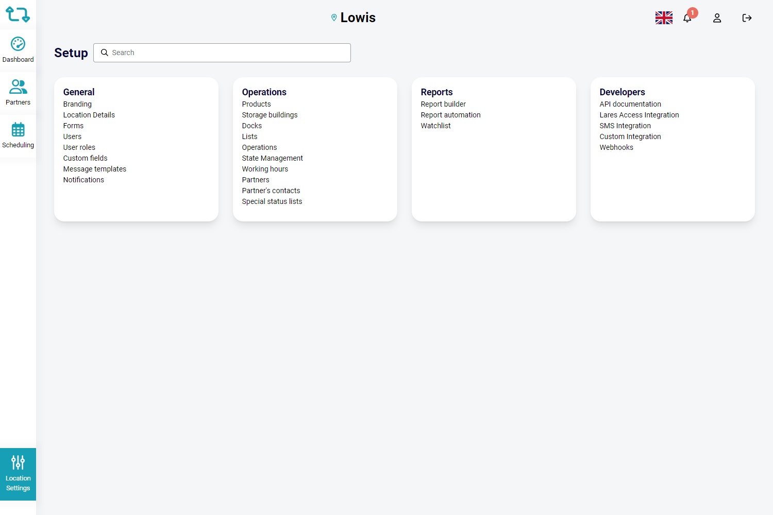This screenshot has height=515, width=773.
Task: Open Branding settings
Action: 77,104
